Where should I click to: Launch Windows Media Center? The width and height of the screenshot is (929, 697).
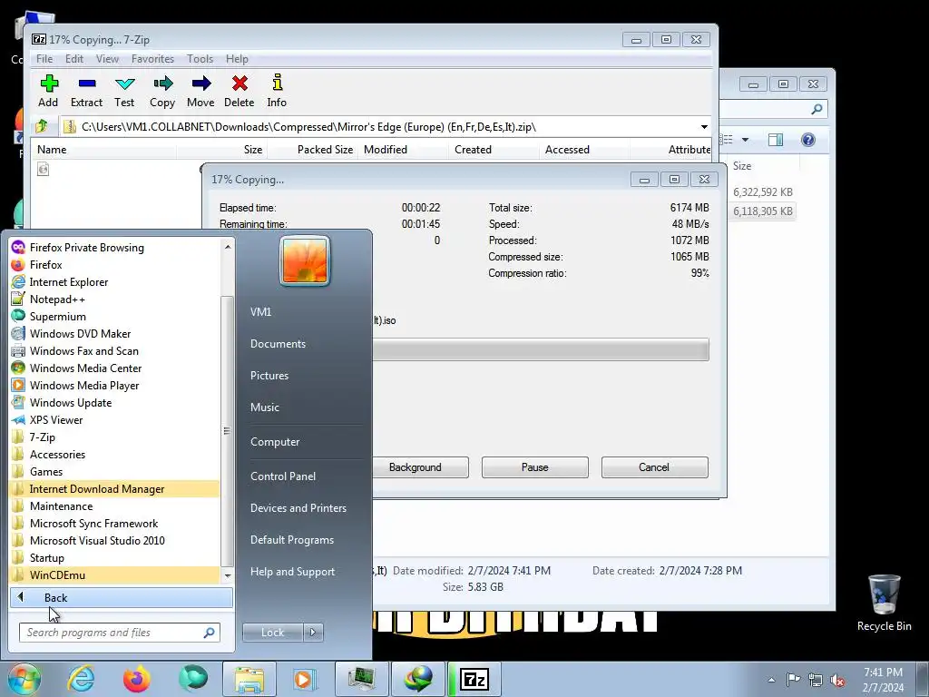pos(85,368)
